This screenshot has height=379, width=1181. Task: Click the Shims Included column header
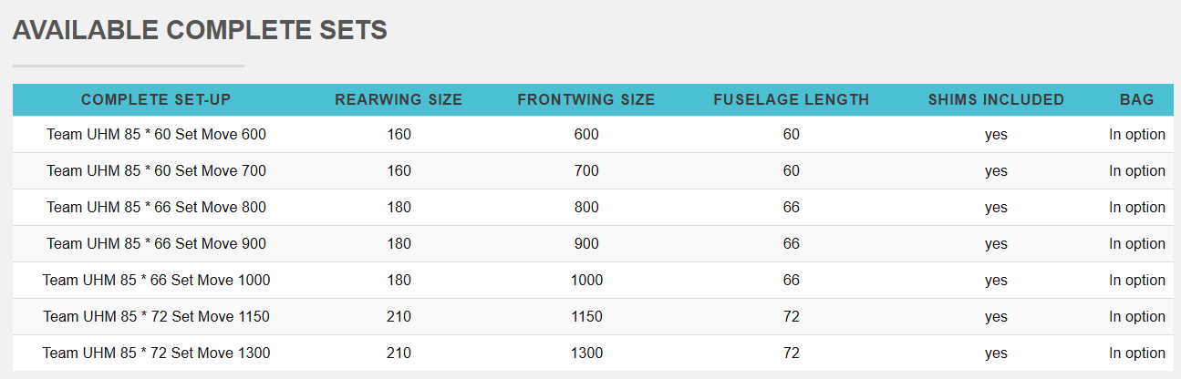(996, 99)
